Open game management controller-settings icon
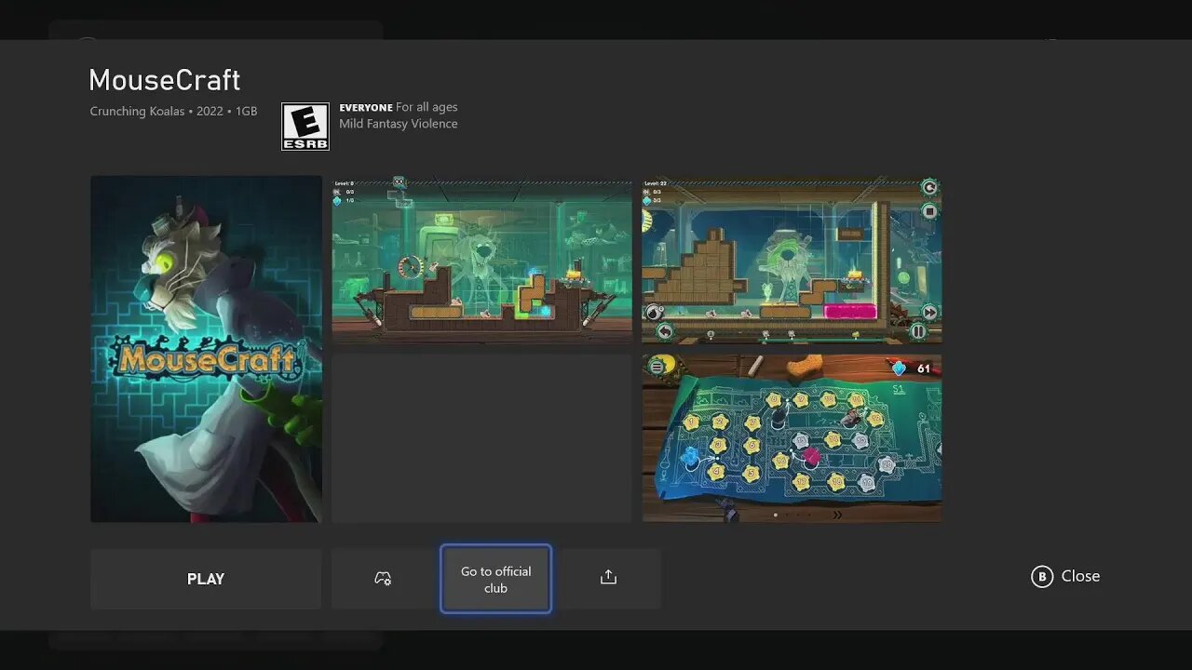This screenshot has height=670, width=1192. (384, 579)
